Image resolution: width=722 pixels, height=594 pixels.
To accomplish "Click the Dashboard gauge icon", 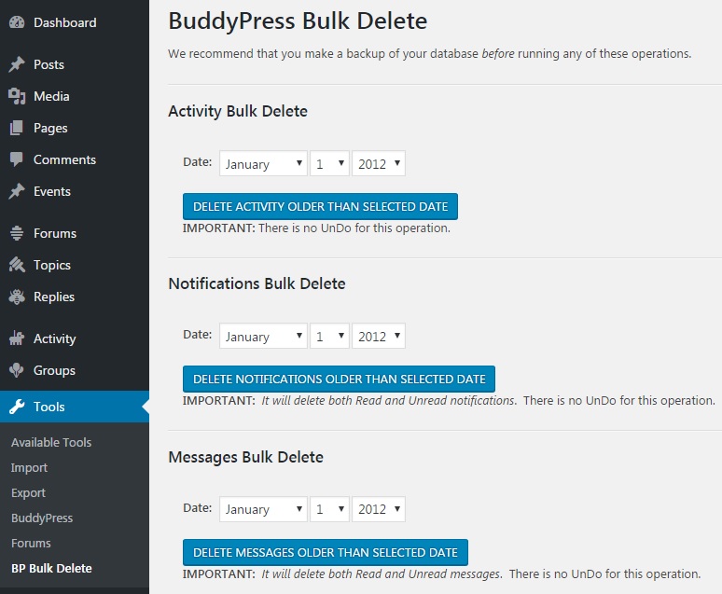I will click(x=16, y=22).
